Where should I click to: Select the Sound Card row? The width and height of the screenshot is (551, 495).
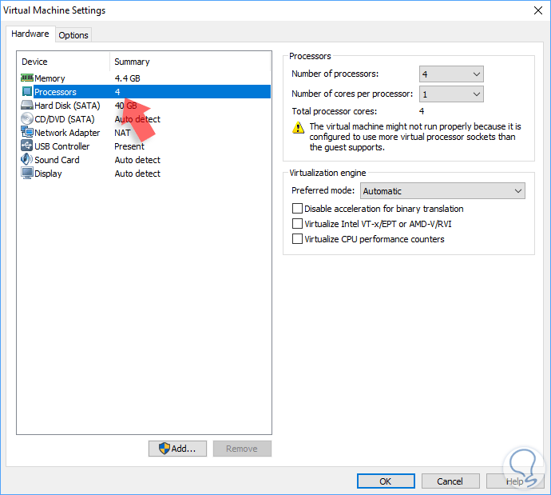145,160
